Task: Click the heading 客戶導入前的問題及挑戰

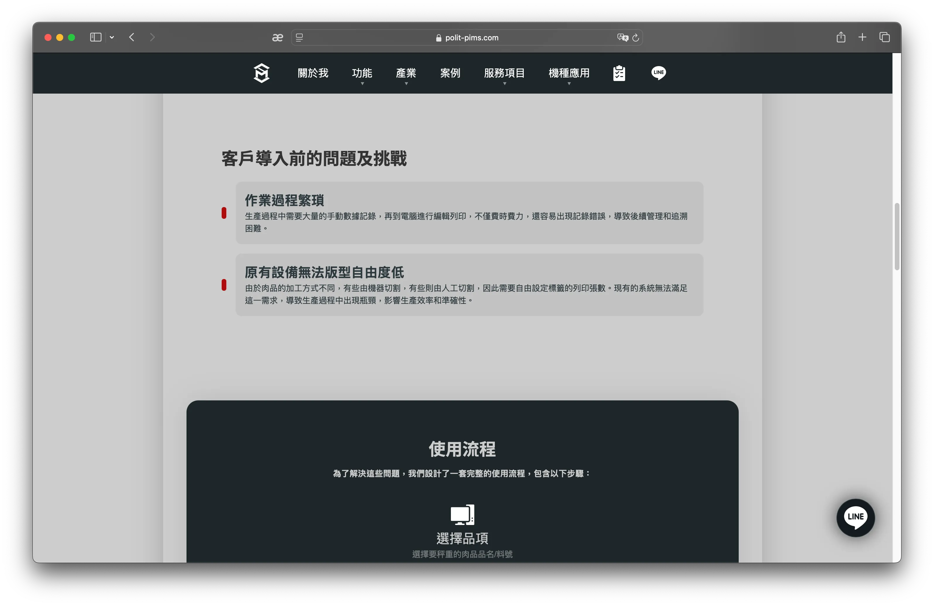Action: click(314, 159)
